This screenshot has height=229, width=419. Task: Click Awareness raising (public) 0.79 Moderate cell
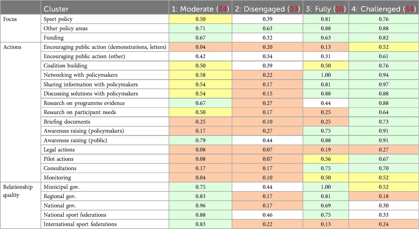click(200, 141)
